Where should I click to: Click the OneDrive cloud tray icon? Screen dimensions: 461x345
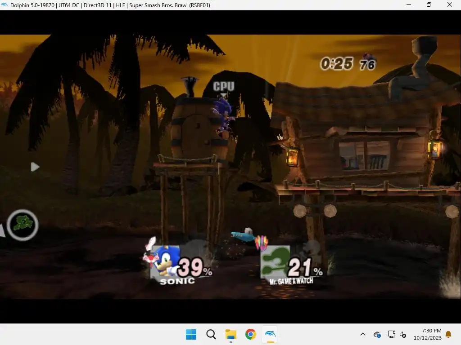(x=377, y=334)
